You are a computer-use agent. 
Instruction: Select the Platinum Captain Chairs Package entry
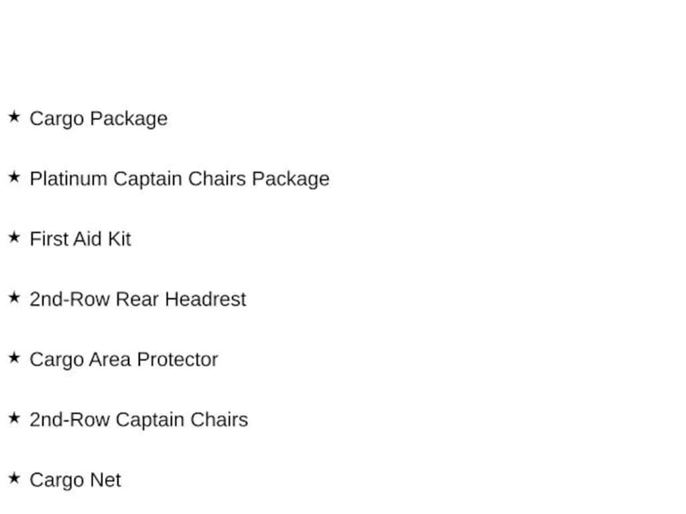[180, 179]
